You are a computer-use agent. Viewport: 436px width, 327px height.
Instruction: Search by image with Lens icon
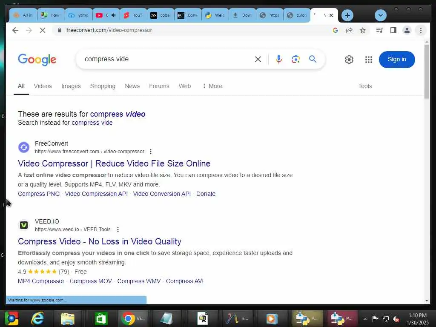[295, 59]
